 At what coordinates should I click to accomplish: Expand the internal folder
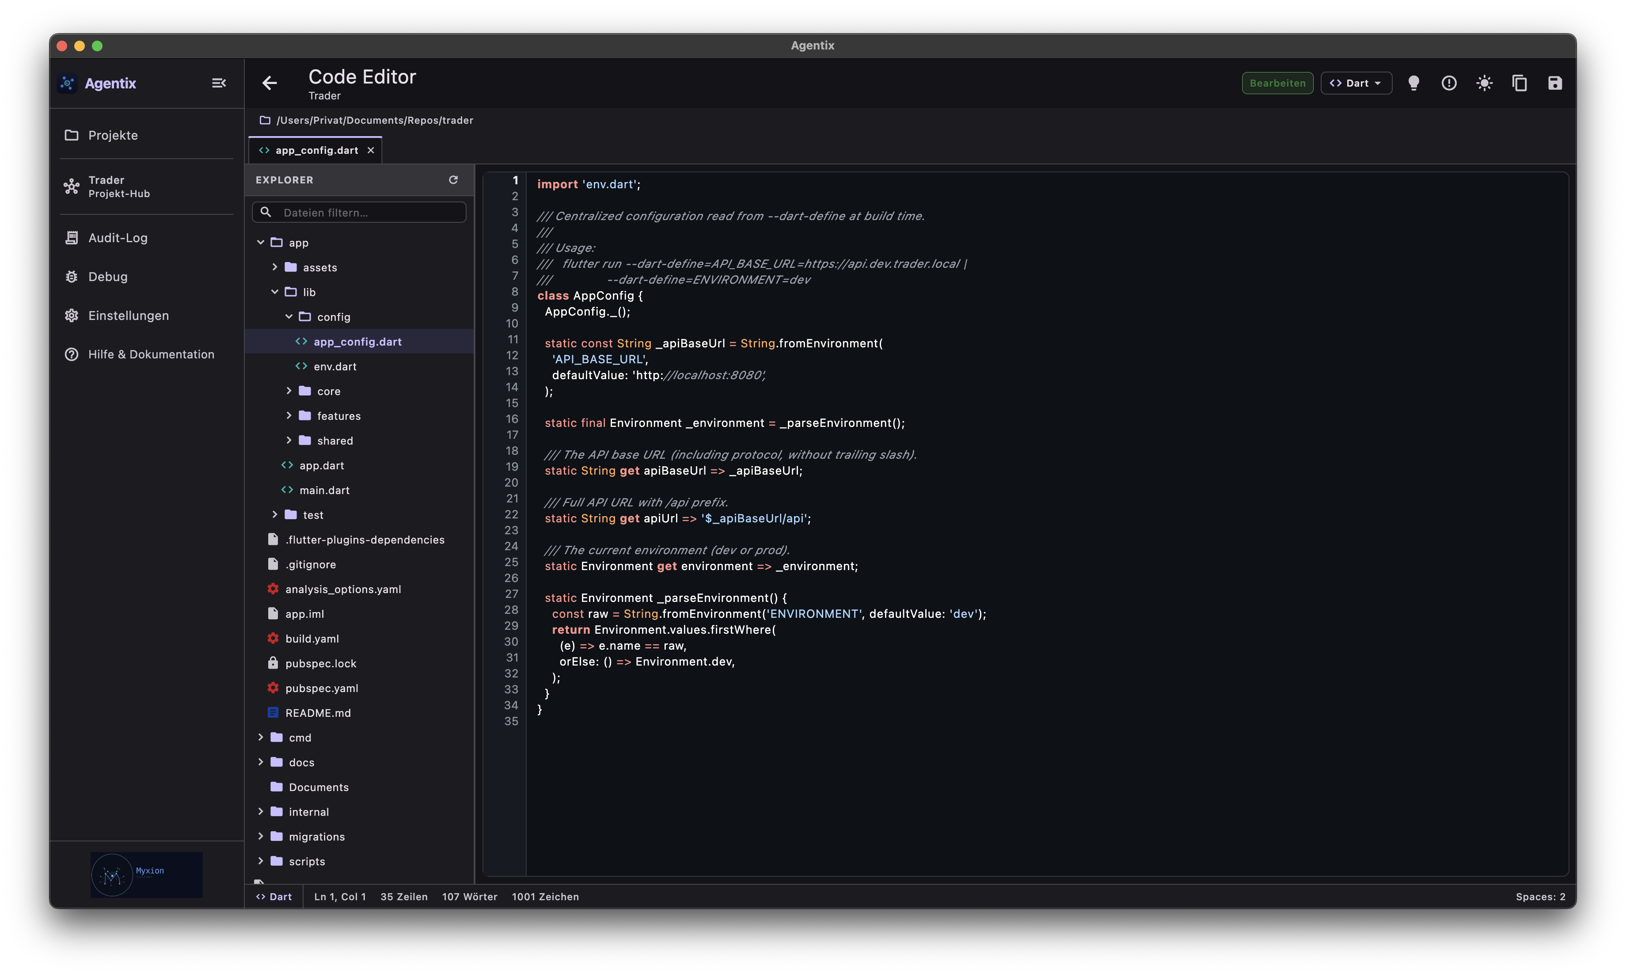click(x=261, y=812)
